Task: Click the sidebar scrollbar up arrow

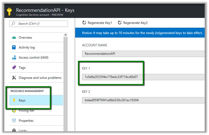Action: pyautogui.click(x=65, y=35)
